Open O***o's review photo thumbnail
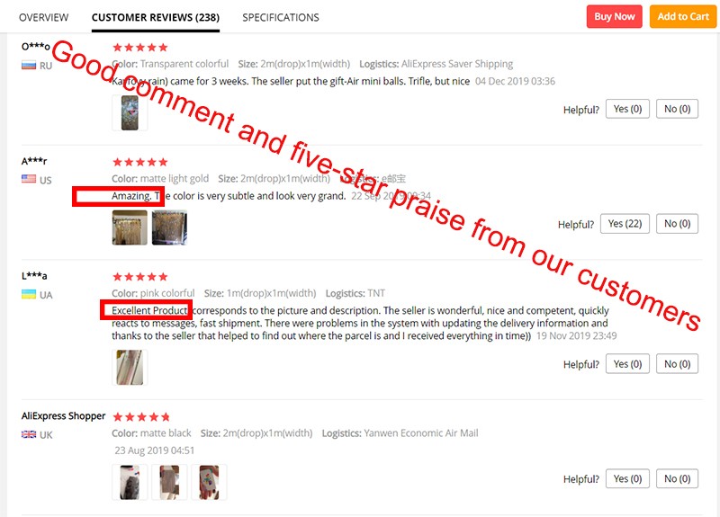The width and height of the screenshot is (720, 517). (x=130, y=113)
